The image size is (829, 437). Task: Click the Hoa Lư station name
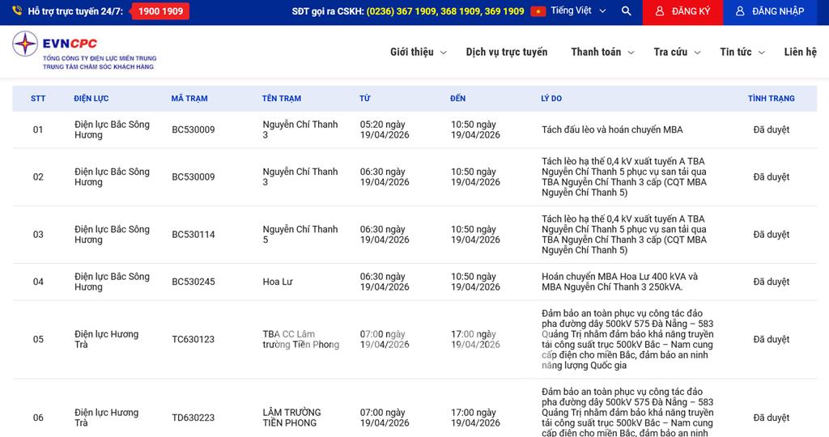(278, 282)
